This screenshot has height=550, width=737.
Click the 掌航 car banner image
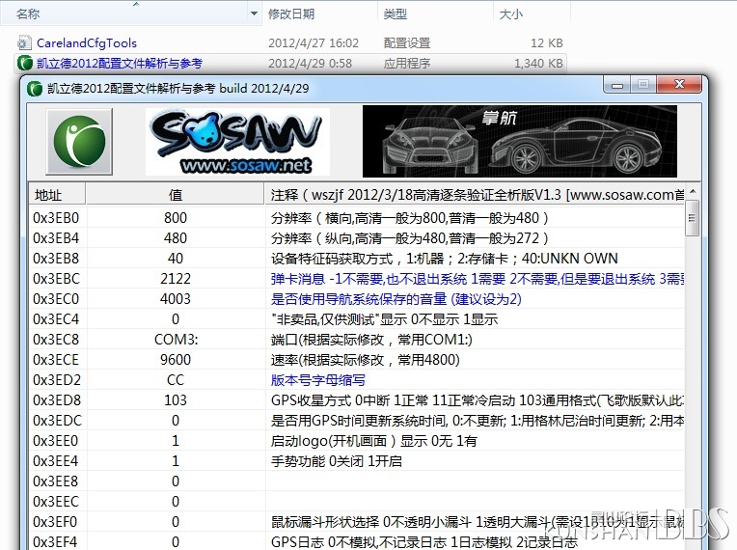coord(519,142)
